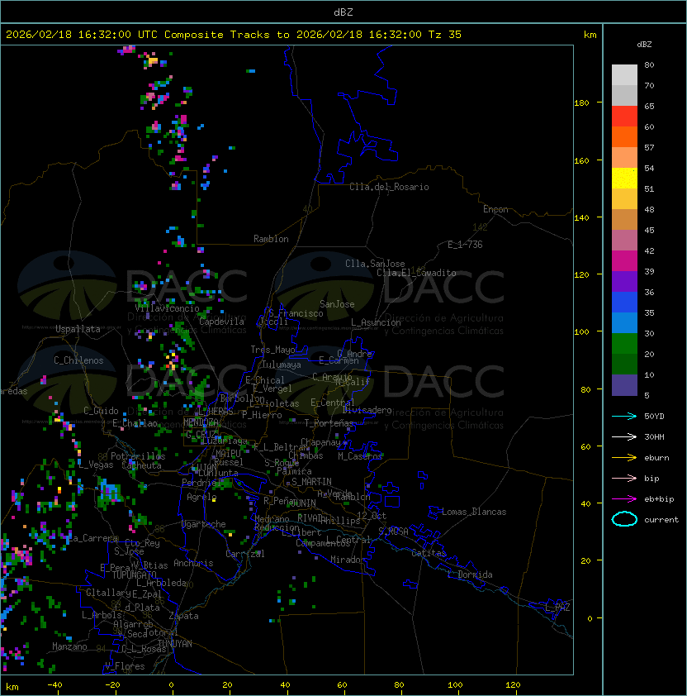The width and height of the screenshot is (687, 696).
Task: Click the magenta eb+bip arrow in legend
Action: (x=624, y=499)
